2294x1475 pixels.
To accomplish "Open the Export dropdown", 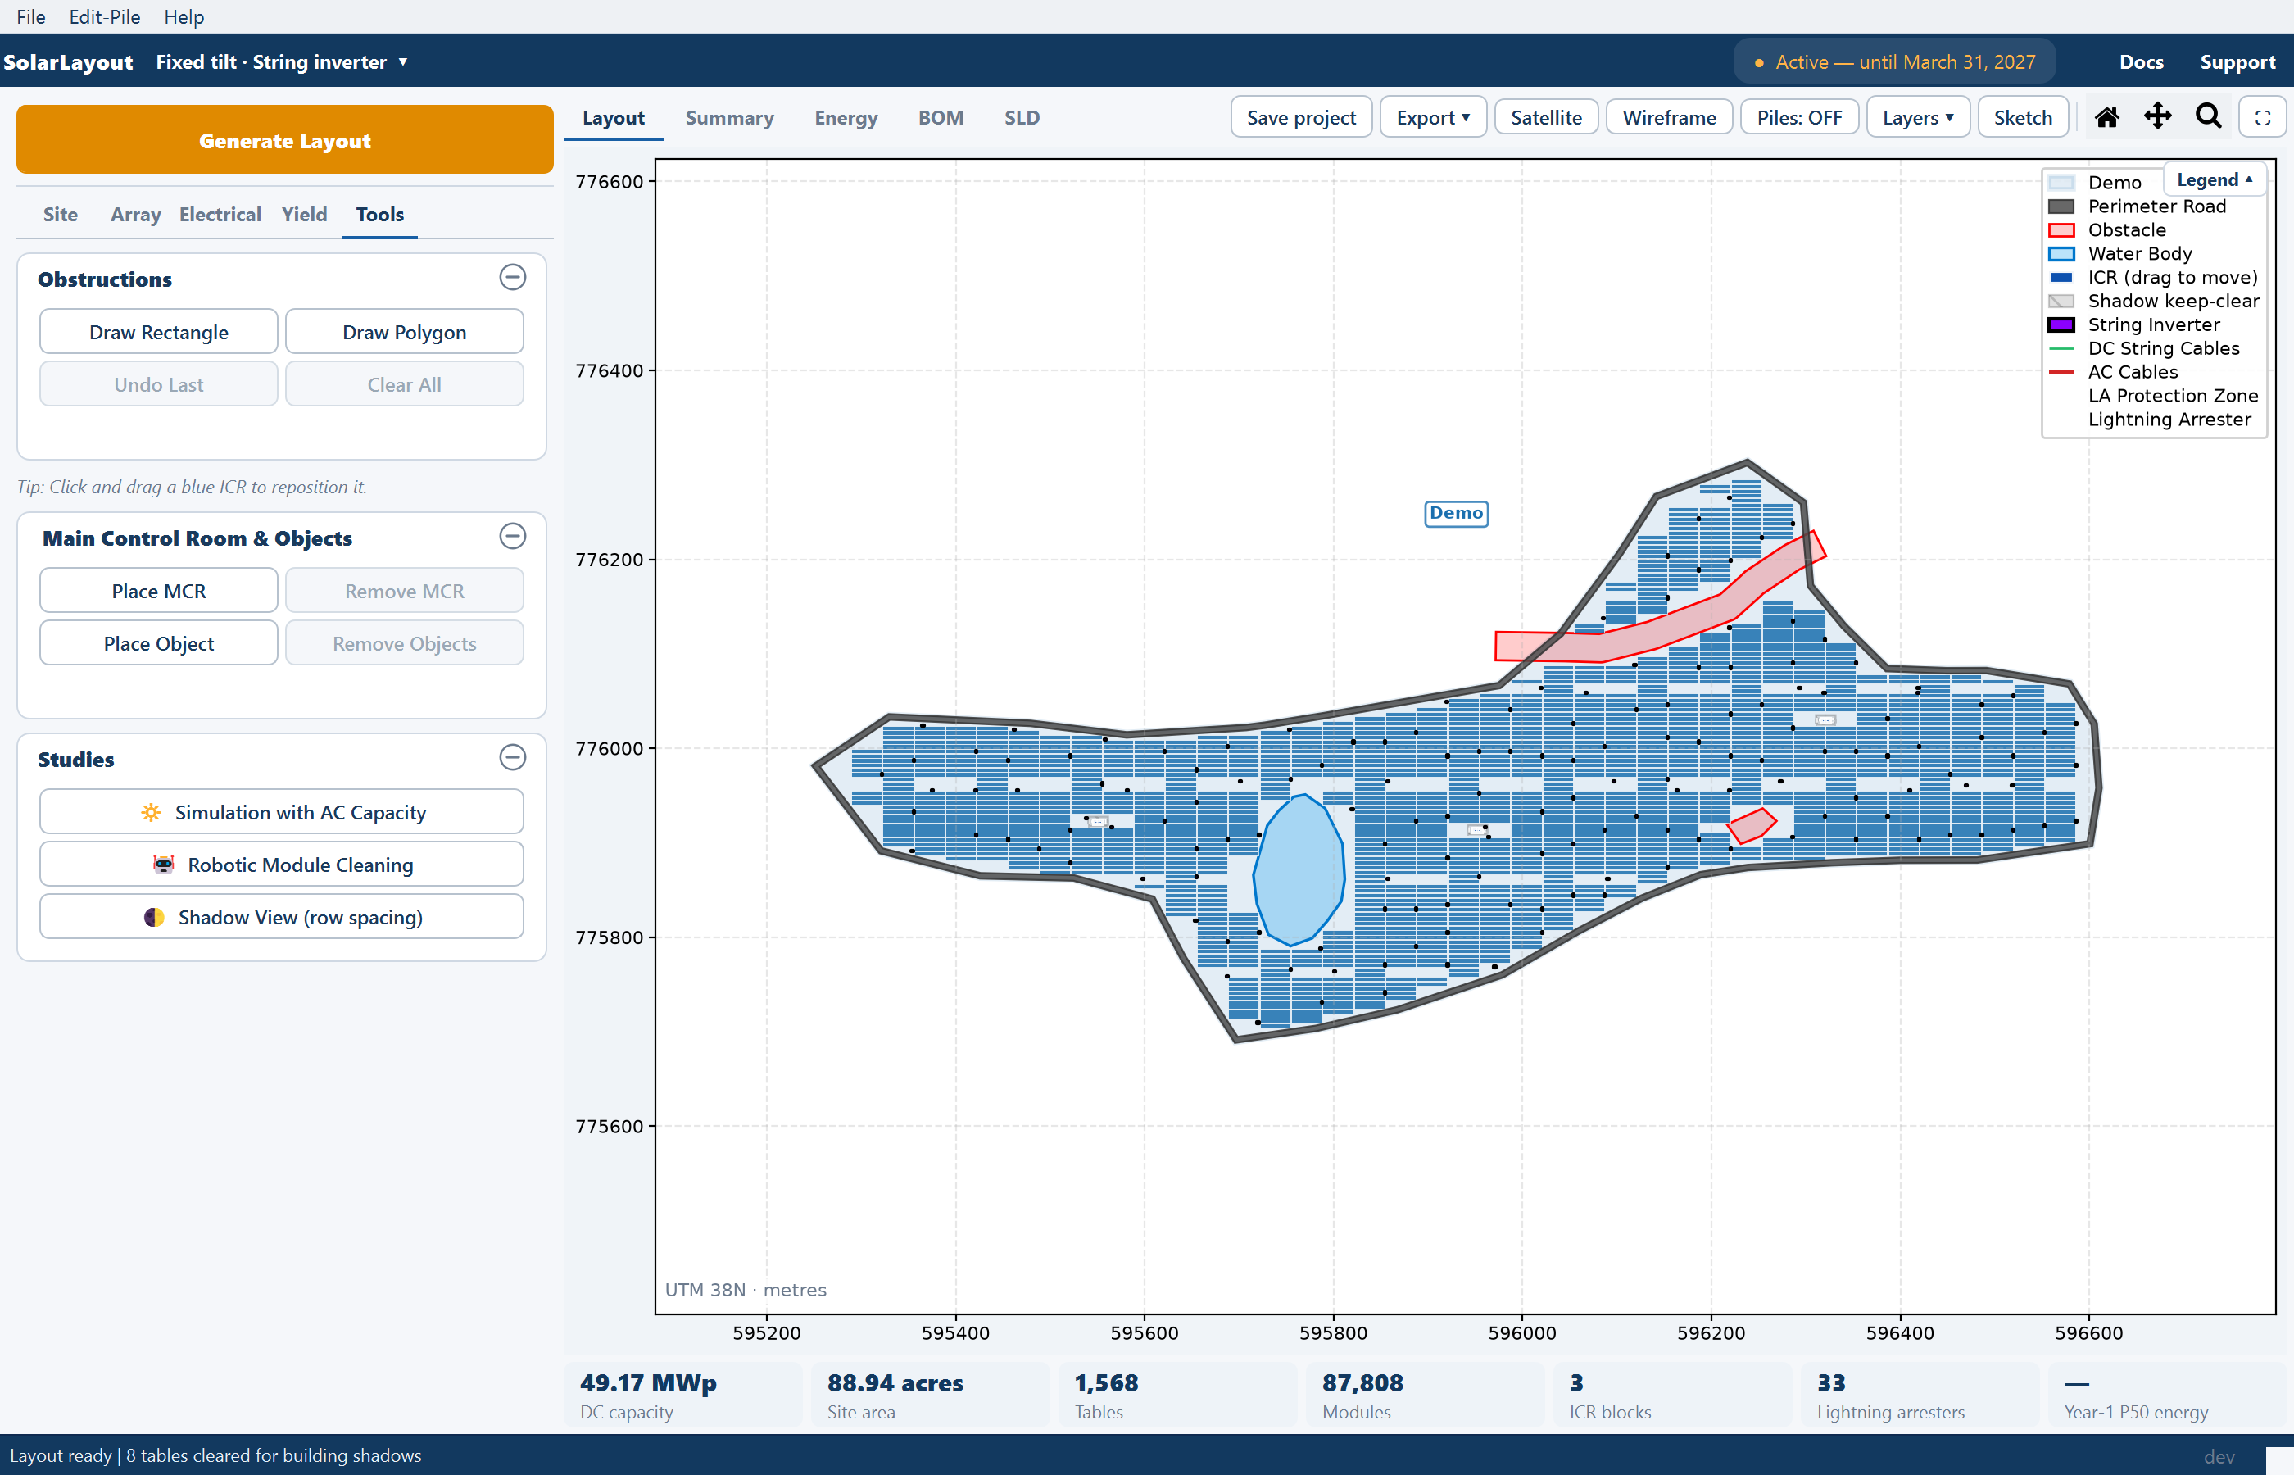I will pos(1432,118).
